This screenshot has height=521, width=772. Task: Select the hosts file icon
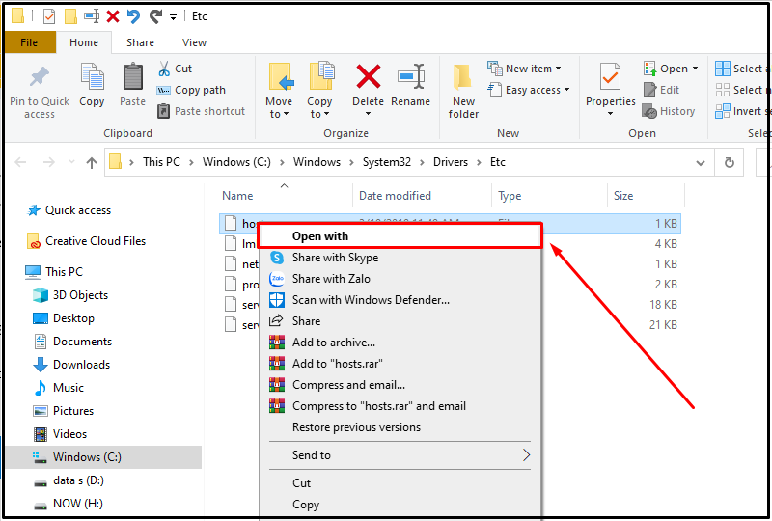tap(231, 224)
